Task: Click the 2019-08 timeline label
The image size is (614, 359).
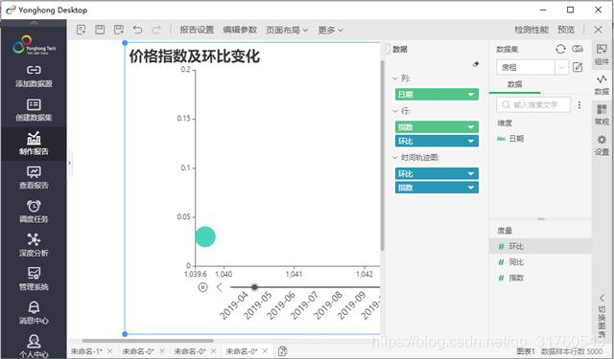Action: (x=328, y=305)
